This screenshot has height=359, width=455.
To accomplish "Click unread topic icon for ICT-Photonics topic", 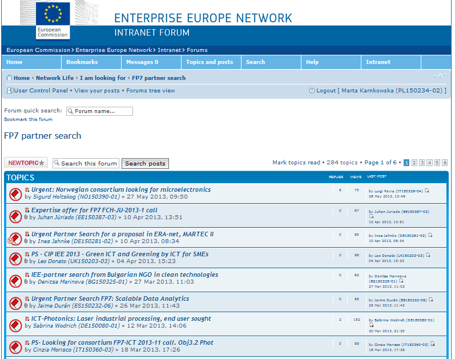I will tap(15, 325).
